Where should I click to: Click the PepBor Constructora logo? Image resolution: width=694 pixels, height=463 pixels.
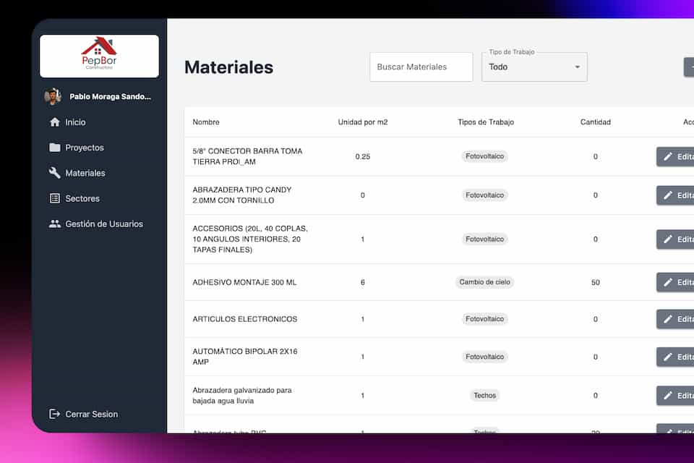pyautogui.click(x=99, y=55)
